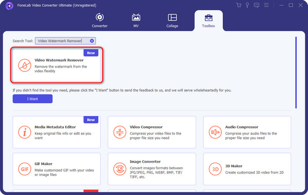Click the Toolbox briefcase icon
The width and height of the screenshot is (308, 195).
click(x=208, y=17)
